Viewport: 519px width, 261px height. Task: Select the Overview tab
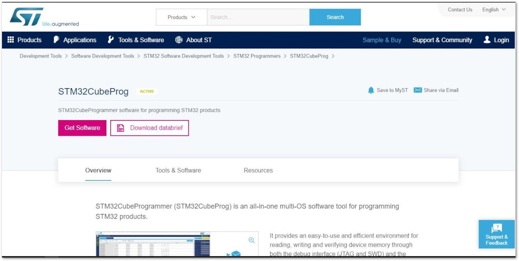coord(98,170)
